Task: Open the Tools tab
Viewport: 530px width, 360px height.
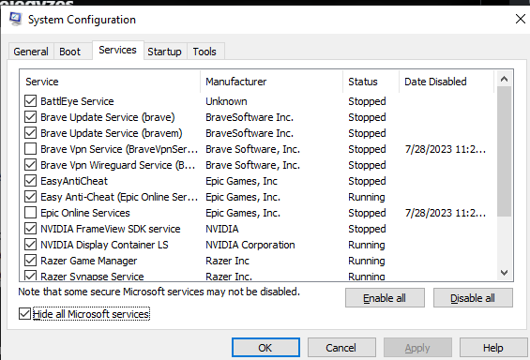Action: [x=204, y=52]
